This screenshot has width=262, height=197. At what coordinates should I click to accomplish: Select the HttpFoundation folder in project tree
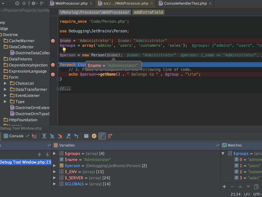pos(23,120)
